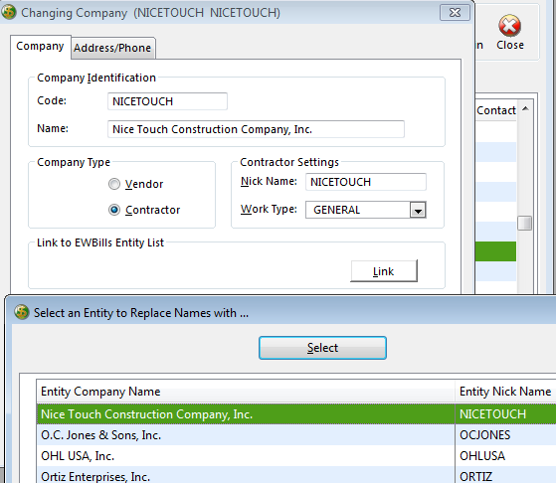Switch to the Company tab

40,47
